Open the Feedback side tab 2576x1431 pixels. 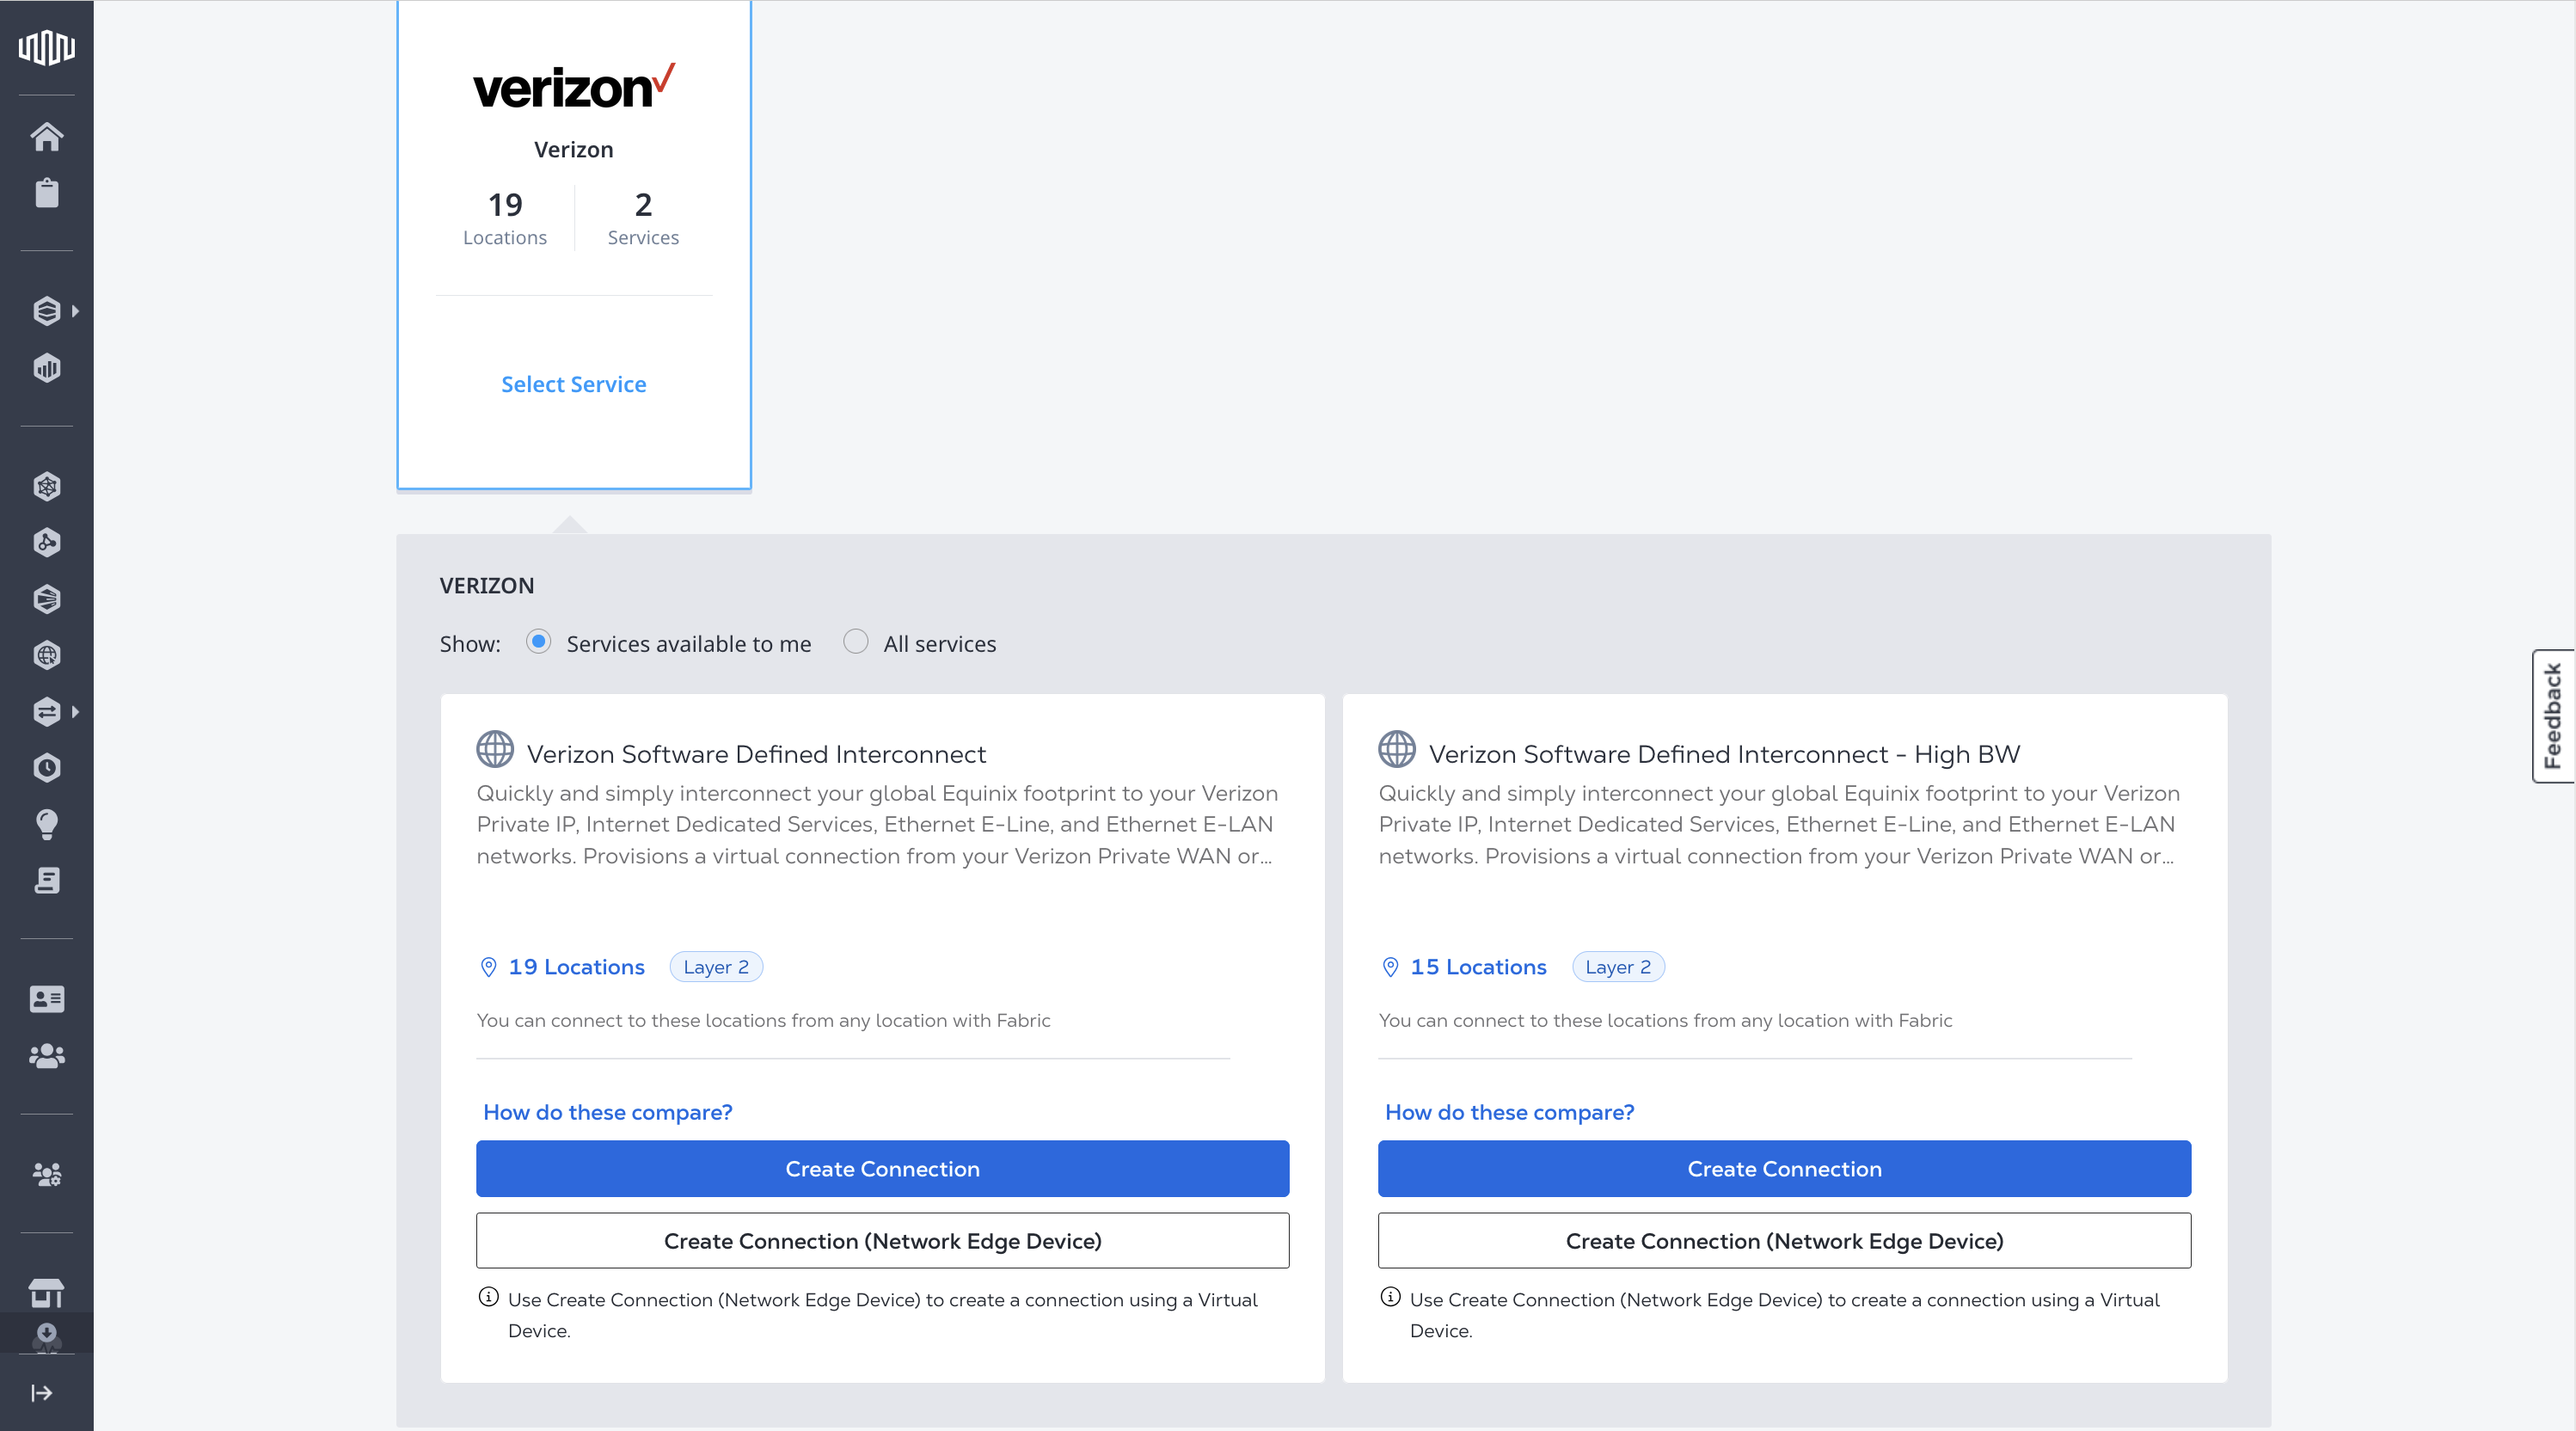point(2554,716)
